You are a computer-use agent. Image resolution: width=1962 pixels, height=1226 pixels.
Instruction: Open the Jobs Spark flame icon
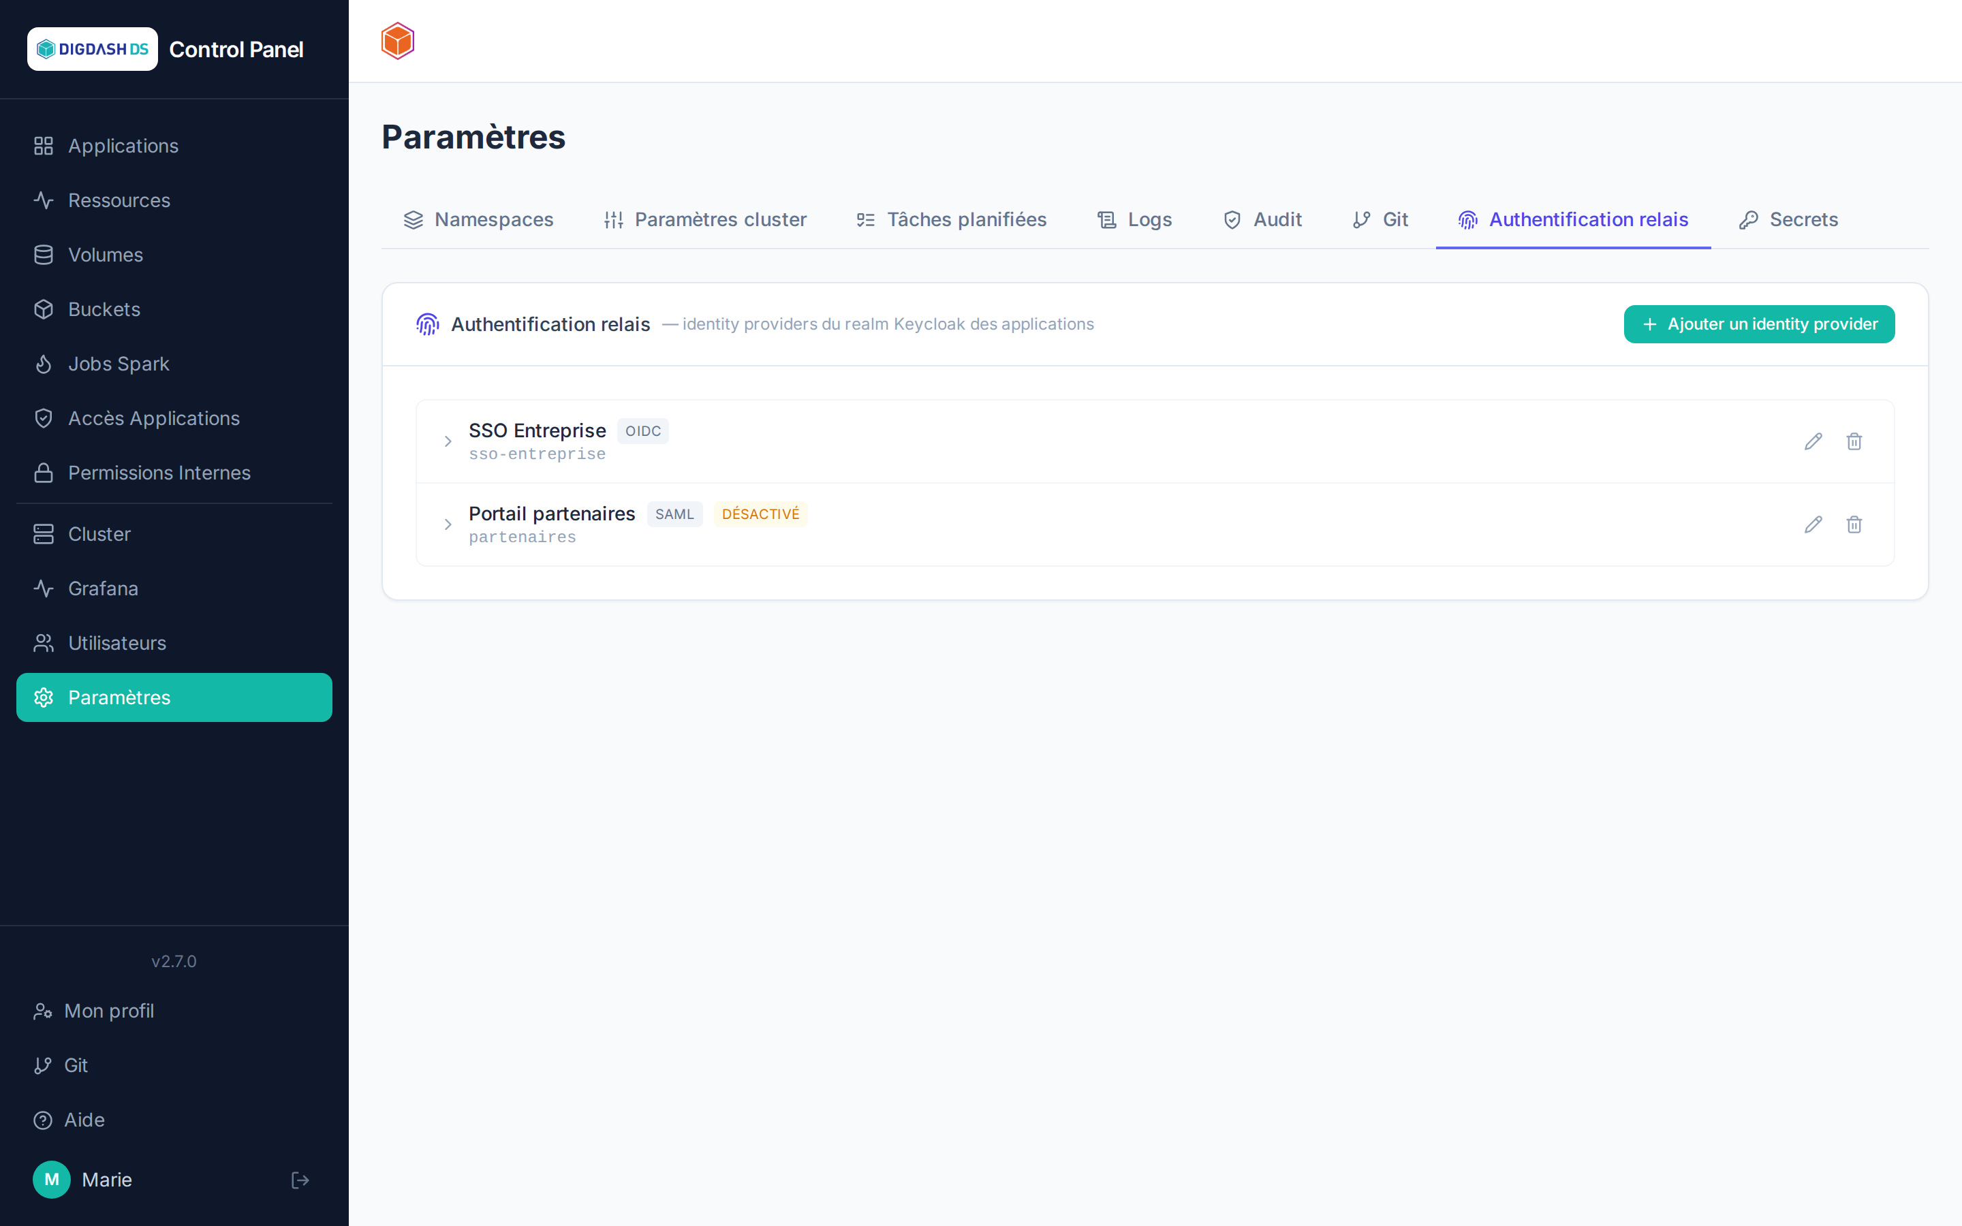(x=44, y=364)
